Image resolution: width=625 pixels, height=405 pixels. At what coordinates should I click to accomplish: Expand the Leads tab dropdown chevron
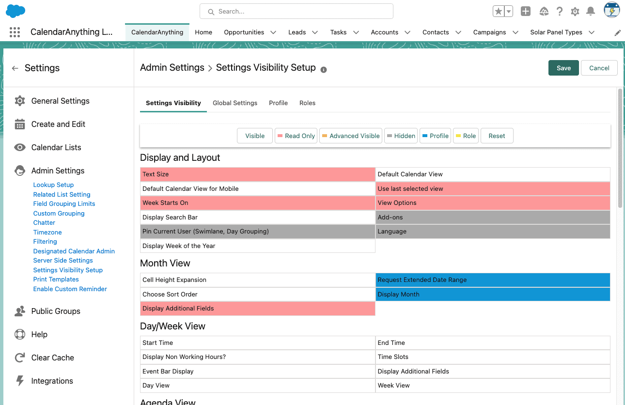coord(315,32)
